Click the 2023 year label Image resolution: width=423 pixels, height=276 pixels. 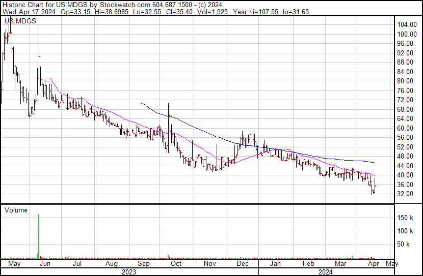coord(128,272)
